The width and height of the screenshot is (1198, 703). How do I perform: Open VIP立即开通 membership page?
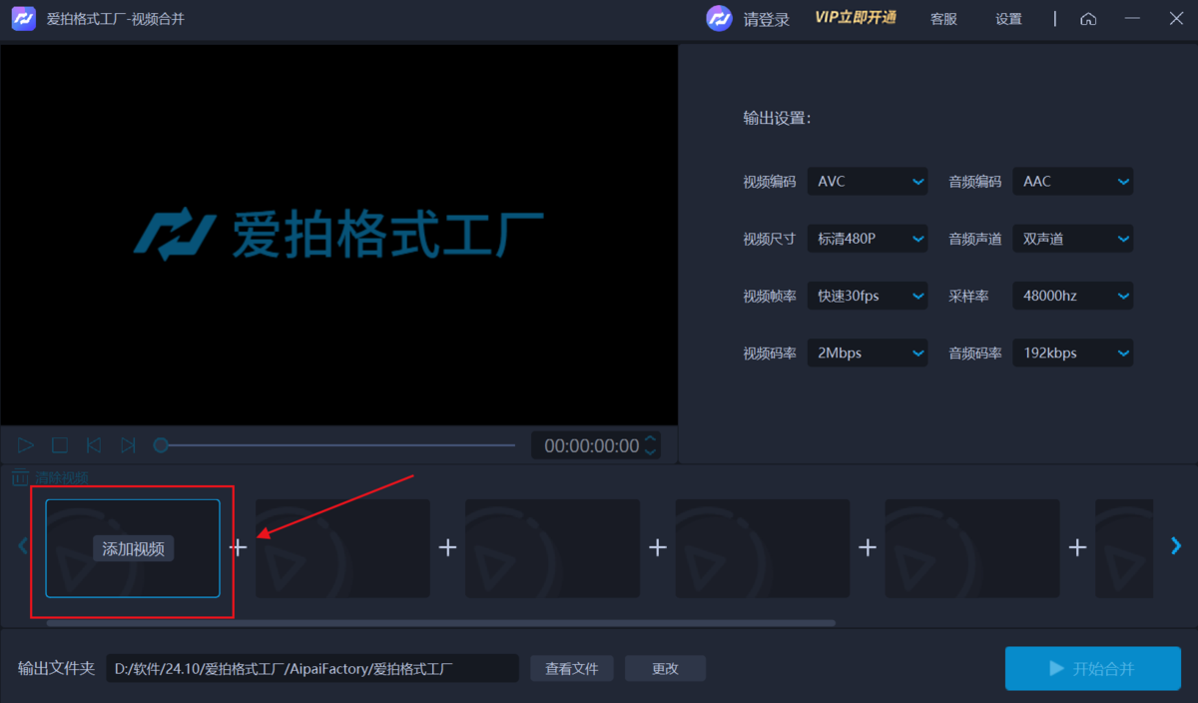tap(855, 18)
